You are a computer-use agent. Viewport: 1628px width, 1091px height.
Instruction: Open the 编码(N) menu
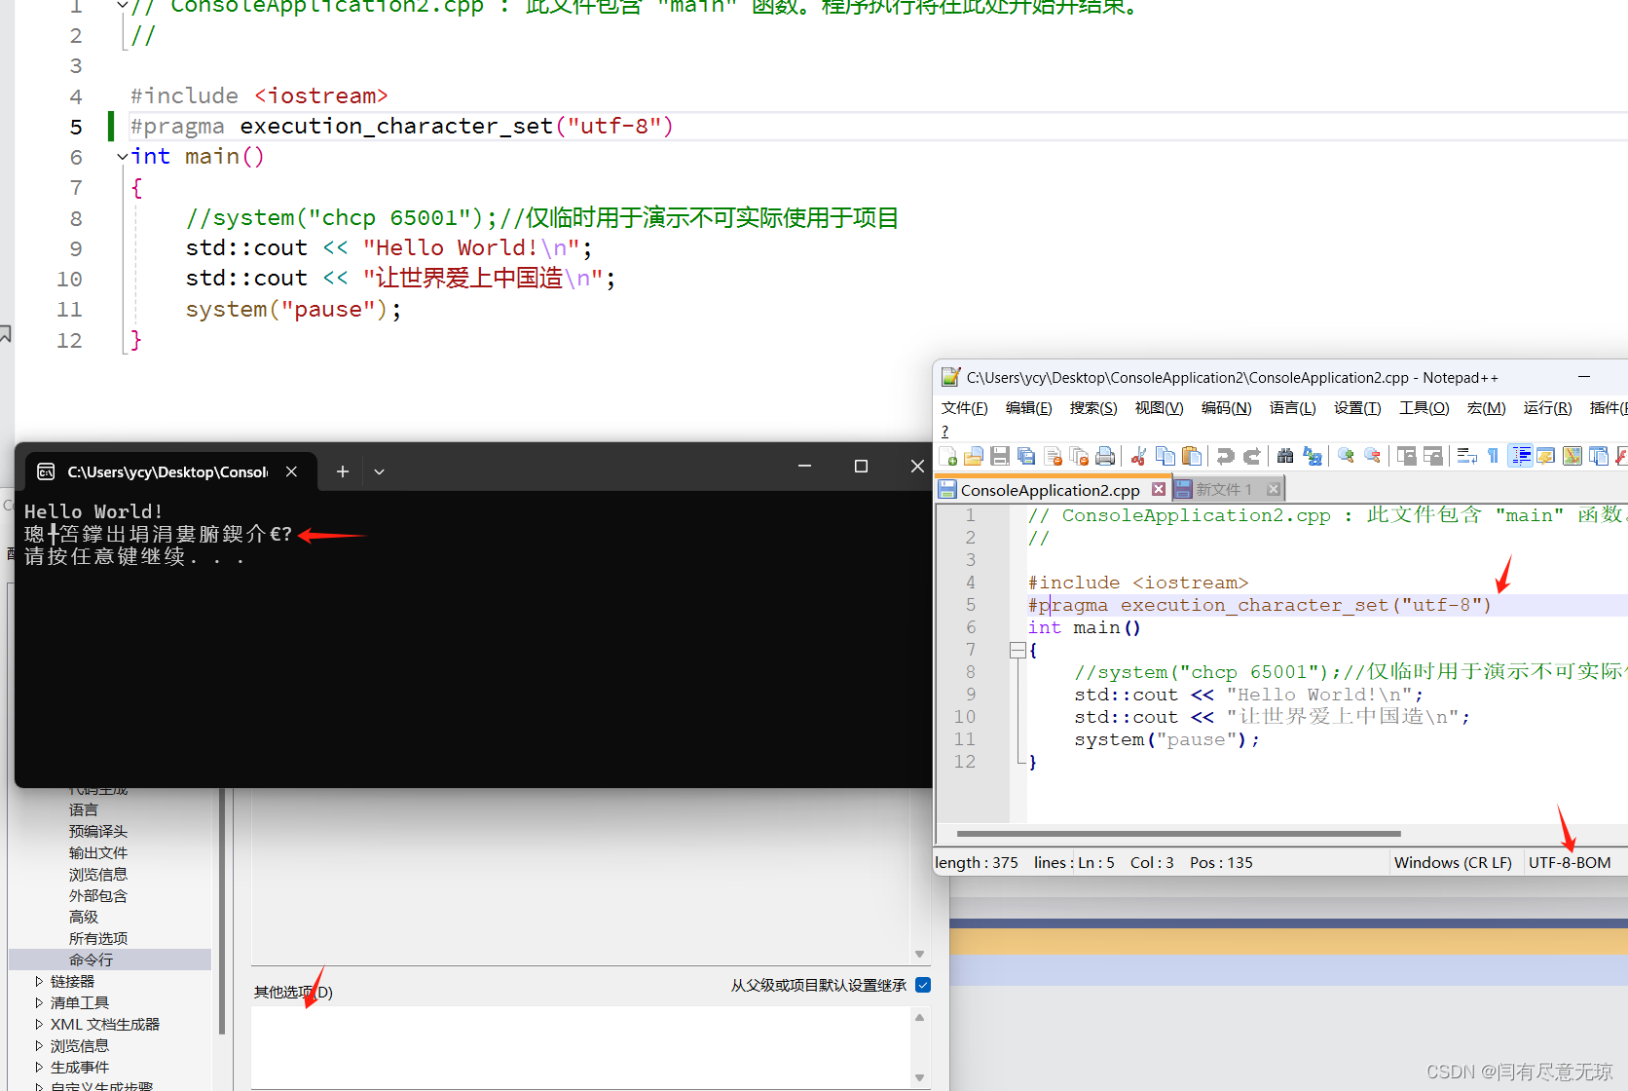1225,407
